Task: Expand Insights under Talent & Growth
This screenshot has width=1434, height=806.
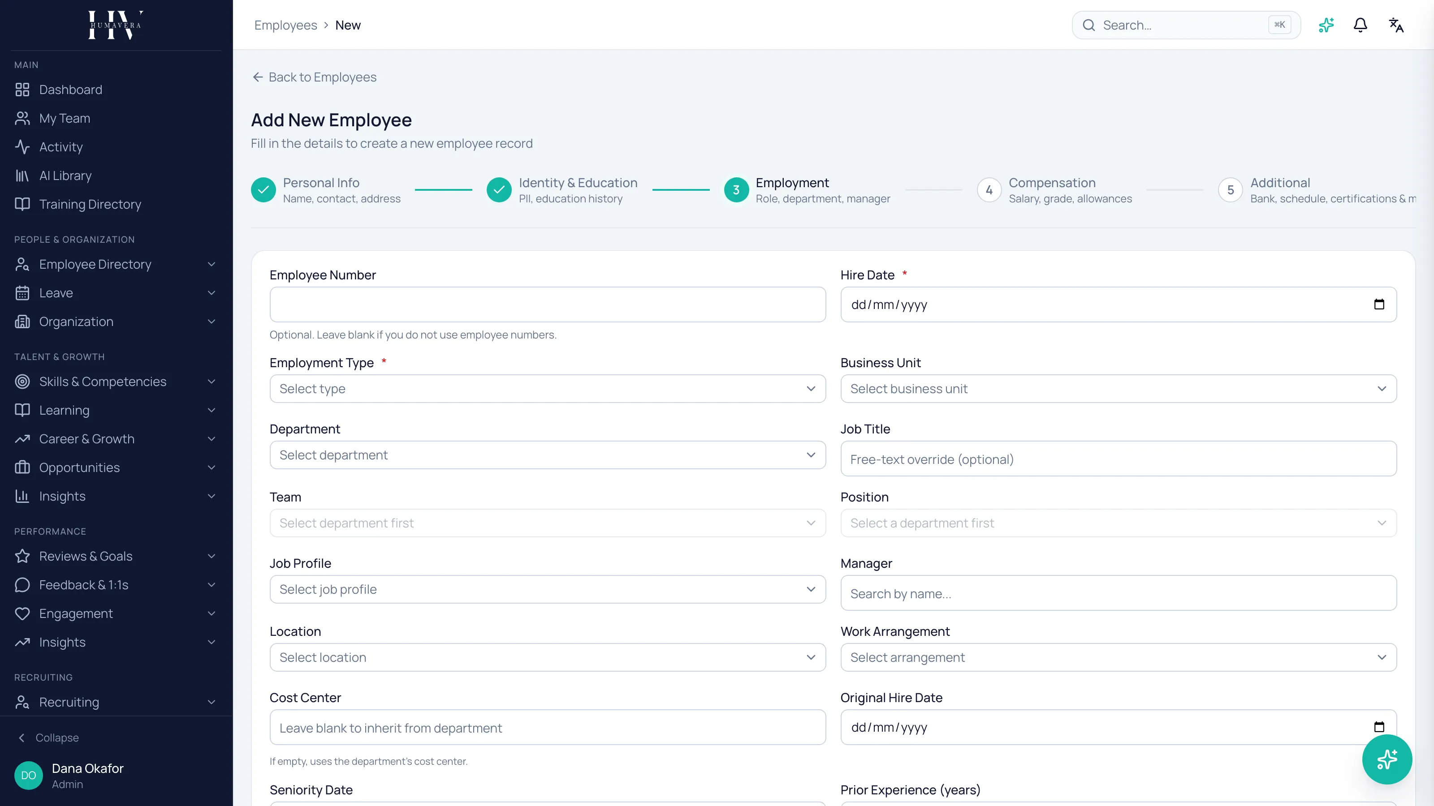Action: pyautogui.click(x=116, y=496)
